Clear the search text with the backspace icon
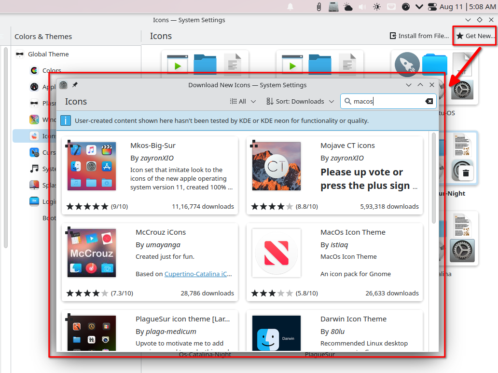Image resolution: width=498 pixels, height=373 pixels. (x=429, y=101)
